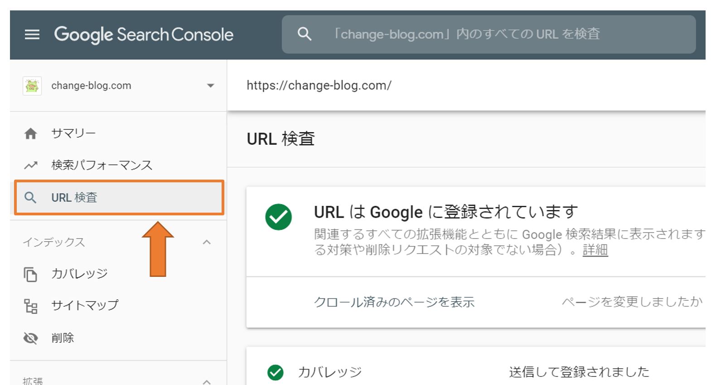Click the pages icon beside カバレッジ
The height and width of the screenshot is (385, 721).
click(x=30, y=274)
